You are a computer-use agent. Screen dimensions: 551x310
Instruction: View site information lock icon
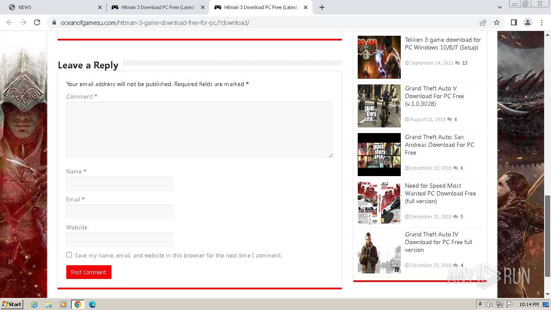click(54, 23)
